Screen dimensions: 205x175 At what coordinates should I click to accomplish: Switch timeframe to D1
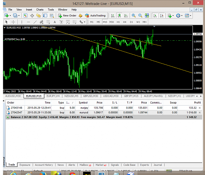(x=131, y=22)
